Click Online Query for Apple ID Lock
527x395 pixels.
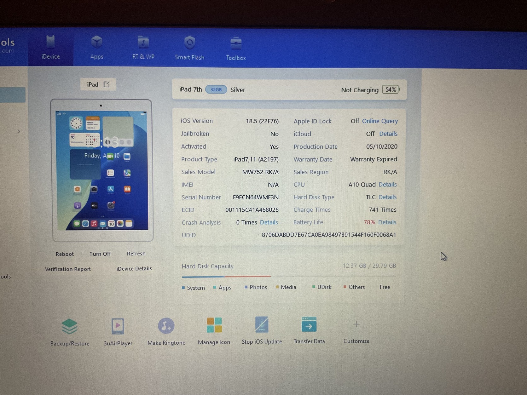pyautogui.click(x=380, y=121)
